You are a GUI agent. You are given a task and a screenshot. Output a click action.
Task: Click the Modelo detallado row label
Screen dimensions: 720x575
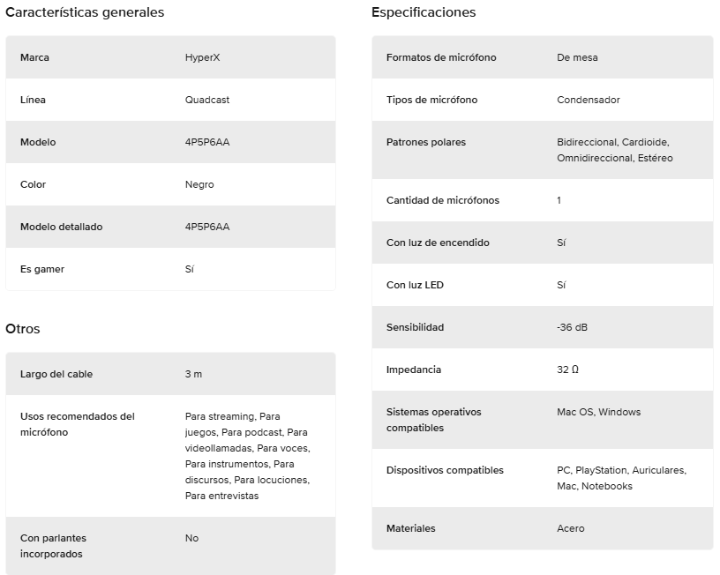pos(61,227)
